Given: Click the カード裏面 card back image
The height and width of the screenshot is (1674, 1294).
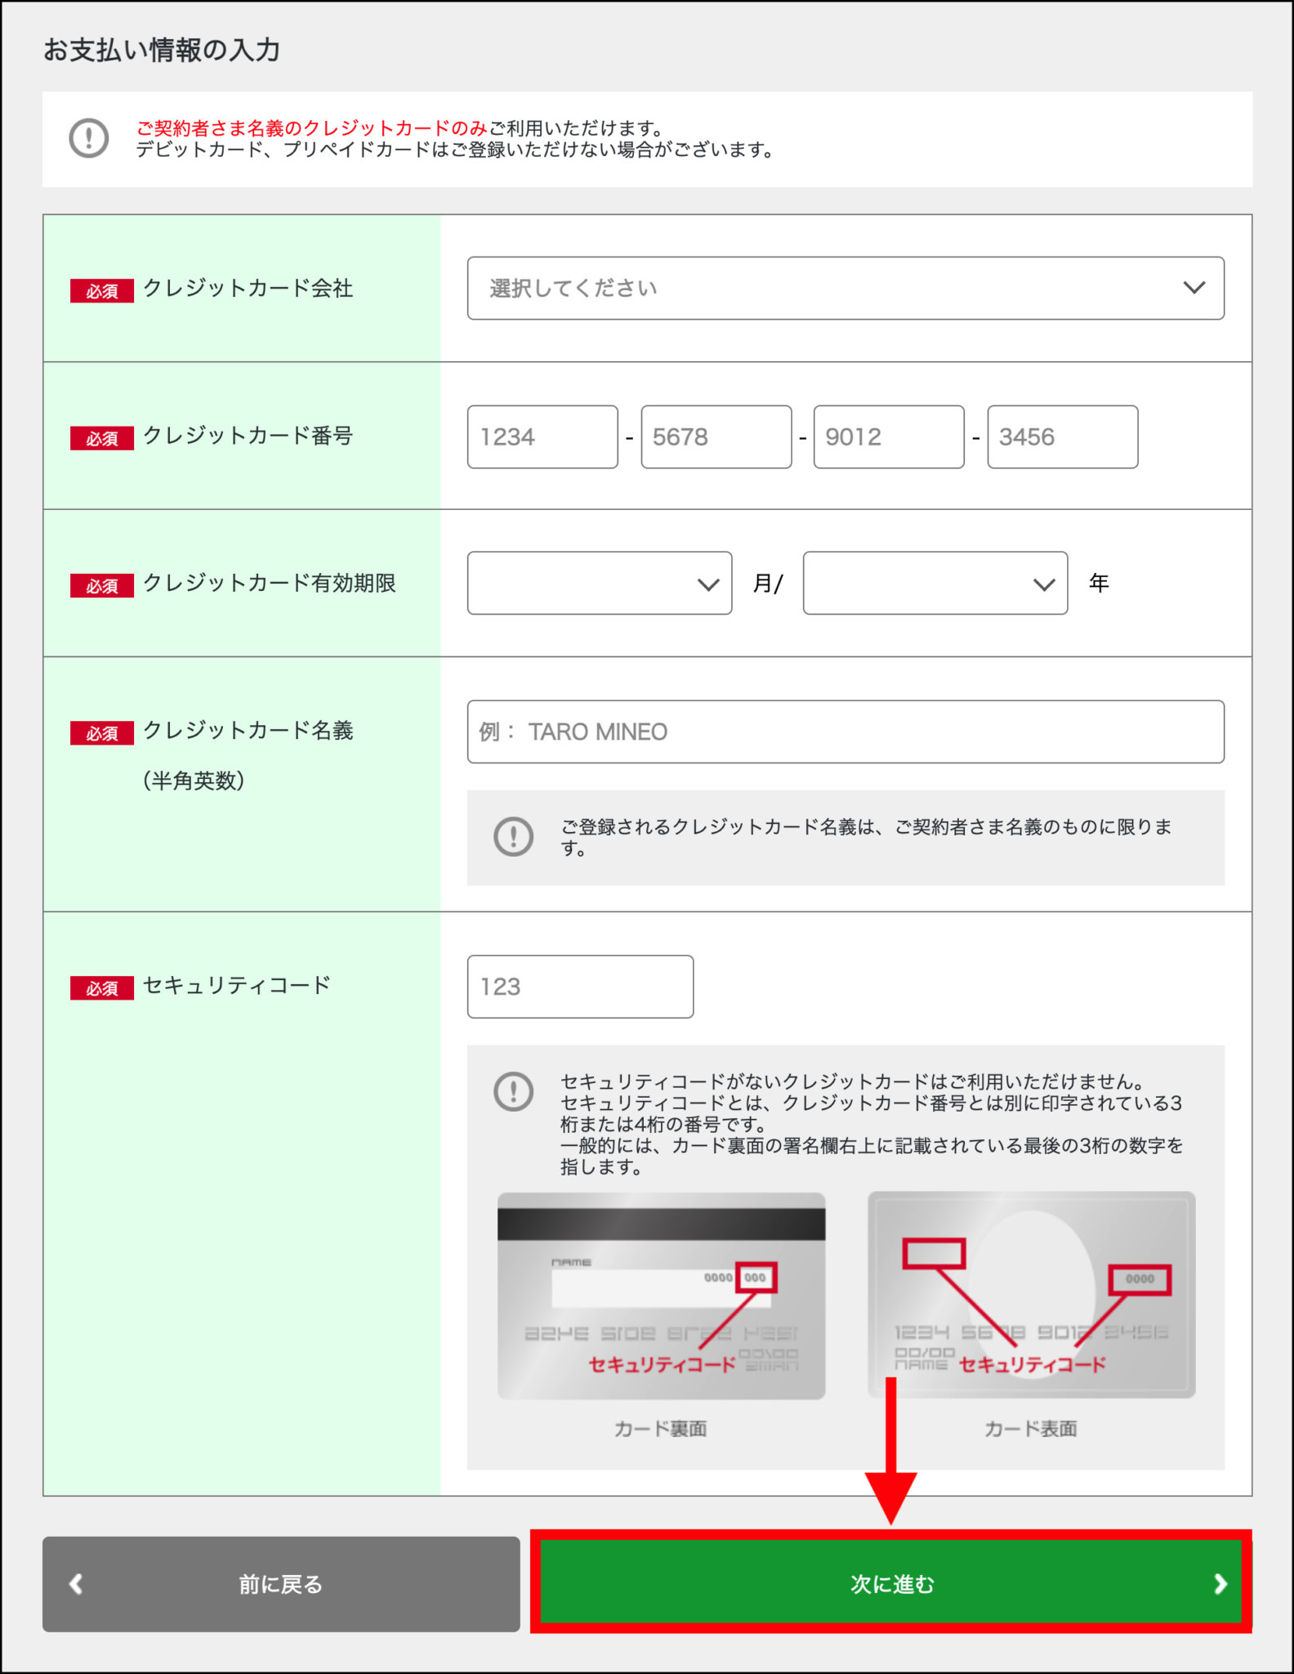Looking at the screenshot, I should [661, 1296].
